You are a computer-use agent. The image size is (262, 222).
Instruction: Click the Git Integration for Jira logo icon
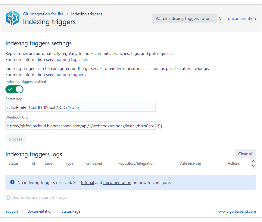[x=13, y=18]
